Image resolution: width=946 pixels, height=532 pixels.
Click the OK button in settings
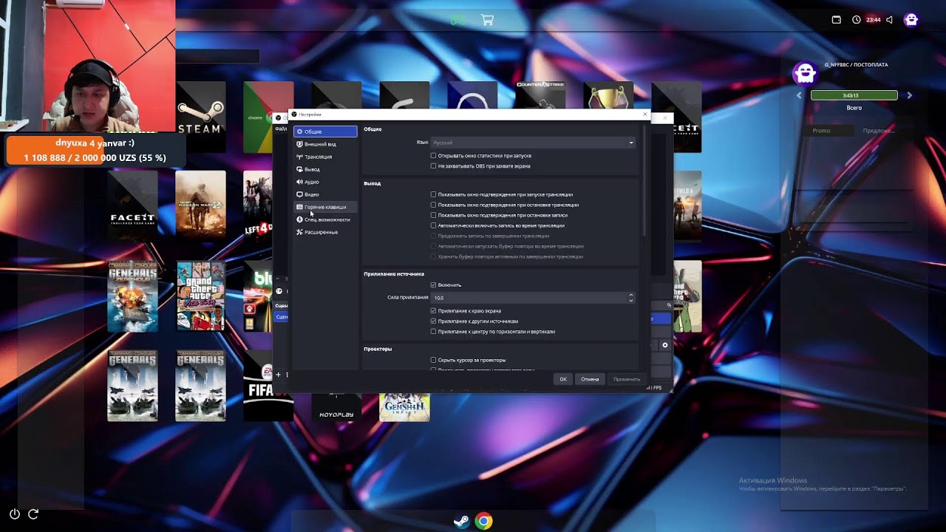click(x=563, y=379)
